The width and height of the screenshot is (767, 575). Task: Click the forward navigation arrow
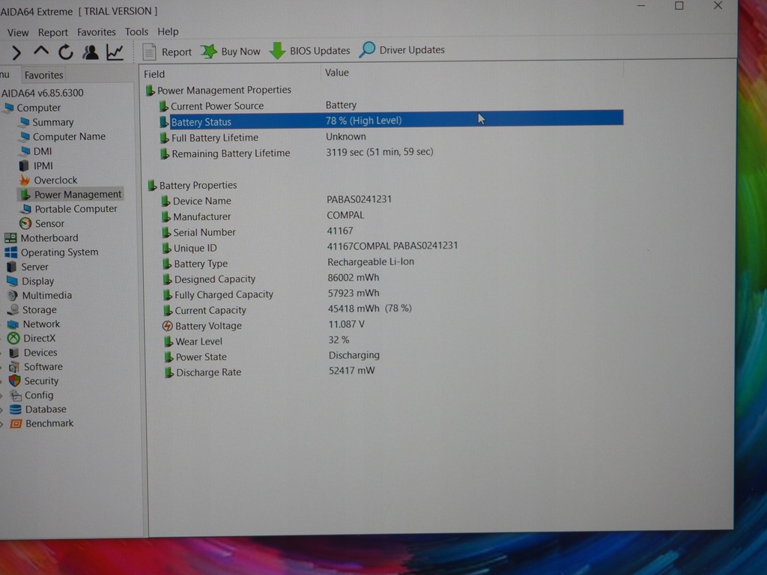click(x=16, y=52)
